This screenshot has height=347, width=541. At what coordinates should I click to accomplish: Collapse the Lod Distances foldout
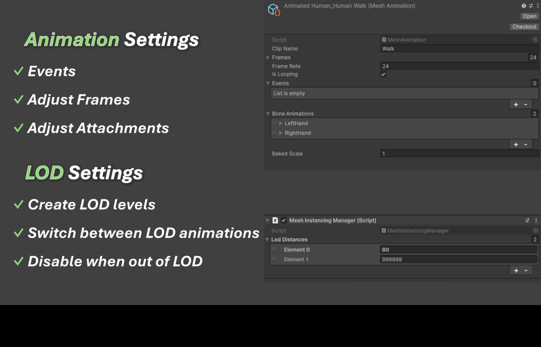tap(267, 240)
